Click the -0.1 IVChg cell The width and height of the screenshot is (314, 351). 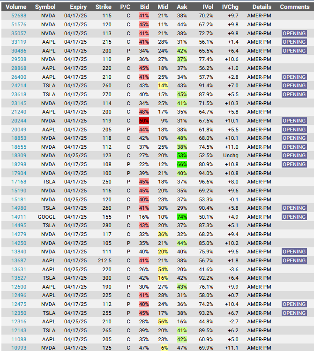coord(234,199)
